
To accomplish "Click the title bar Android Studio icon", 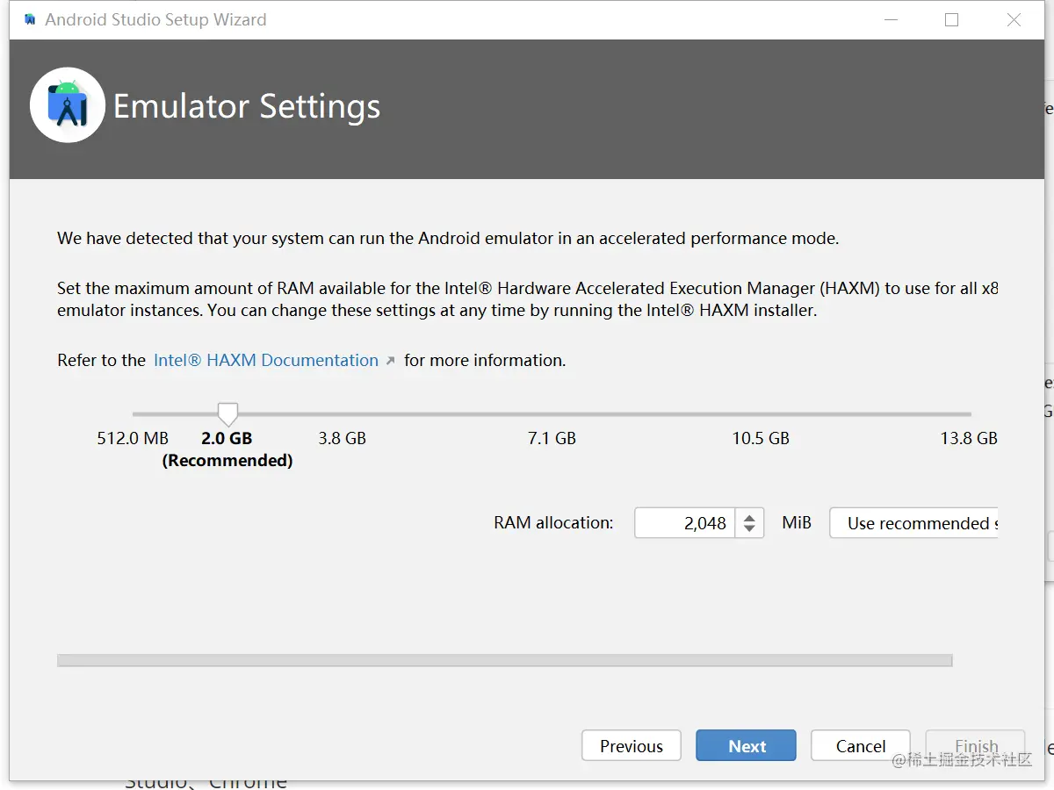I will [31, 19].
